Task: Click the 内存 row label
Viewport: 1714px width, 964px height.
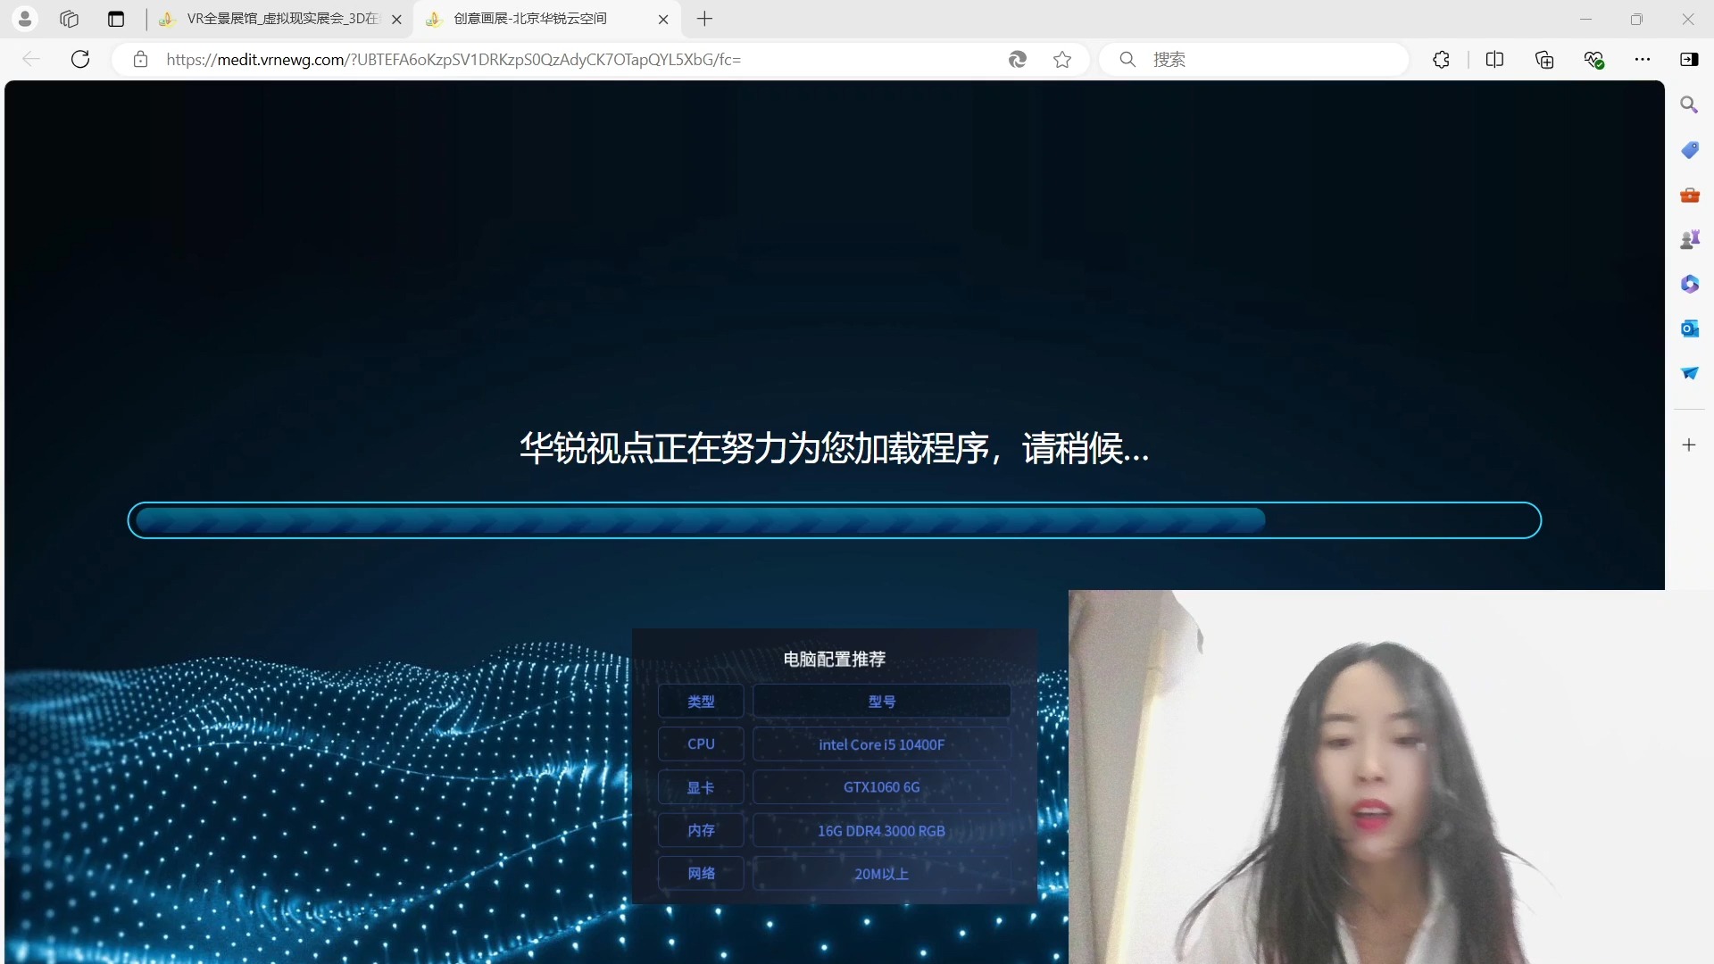Action: [x=701, y=830]
